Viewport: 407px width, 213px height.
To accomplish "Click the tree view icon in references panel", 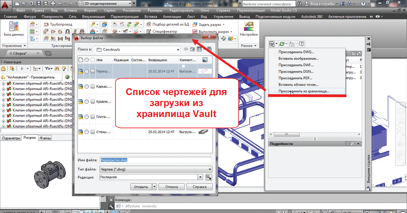I will [x=359, y=53].
